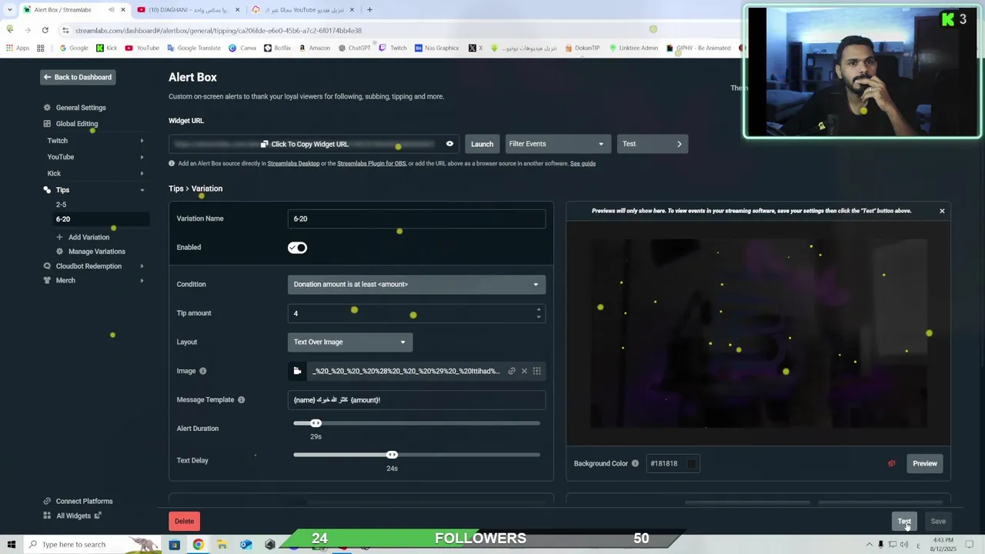Click the All Widgets grid icon
Screen dimensions: 985x554
pos(47,516)
